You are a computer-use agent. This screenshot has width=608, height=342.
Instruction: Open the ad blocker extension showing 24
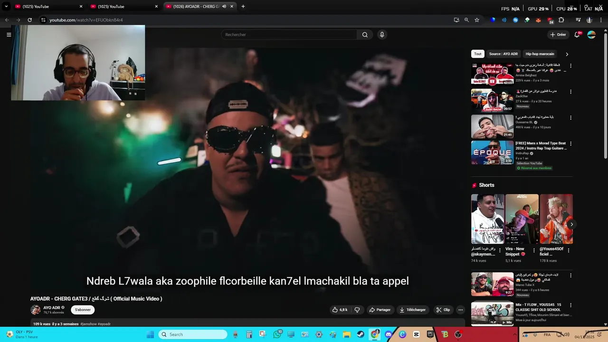(550, 20)
